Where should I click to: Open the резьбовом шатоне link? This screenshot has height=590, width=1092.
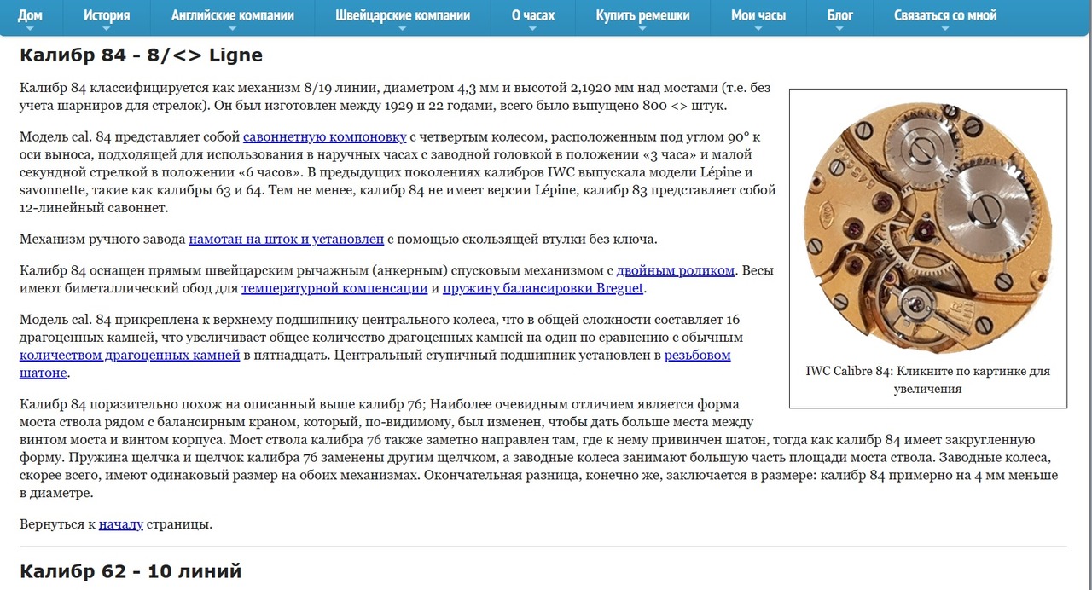coord(697,355)
